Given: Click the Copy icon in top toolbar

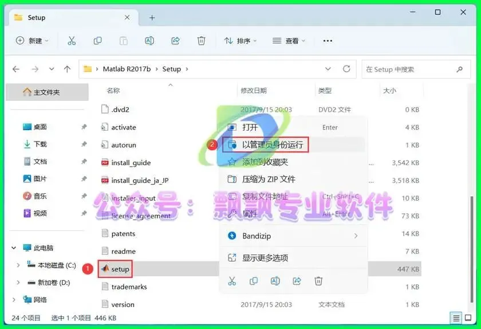Looking at the screenshot, I should 97,41.
